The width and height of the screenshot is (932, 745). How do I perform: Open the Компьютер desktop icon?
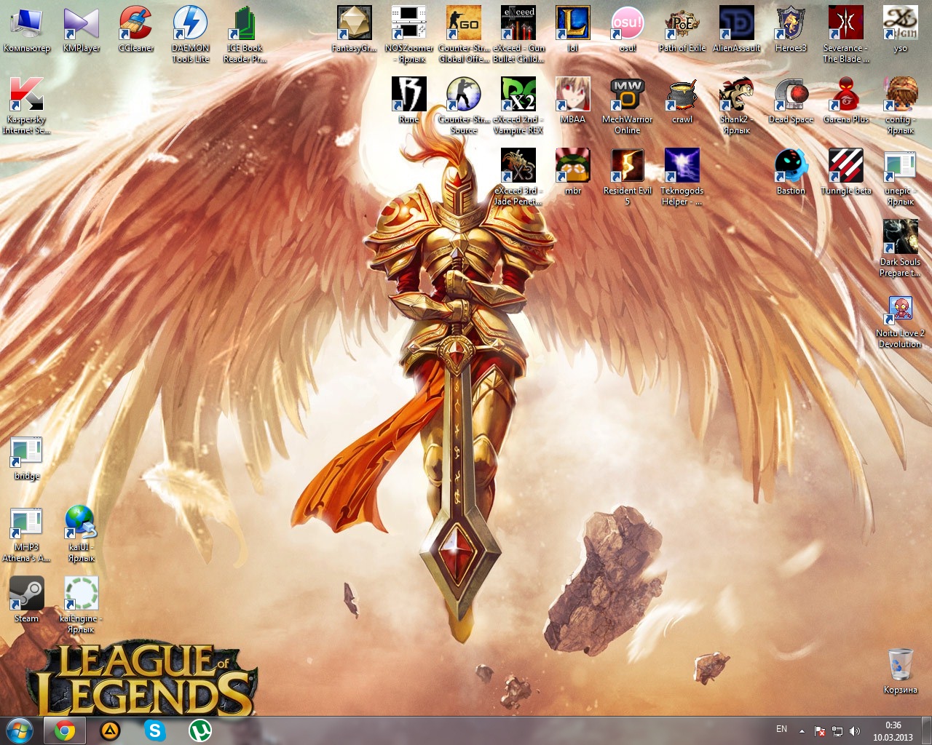click(x=27, y=29)
